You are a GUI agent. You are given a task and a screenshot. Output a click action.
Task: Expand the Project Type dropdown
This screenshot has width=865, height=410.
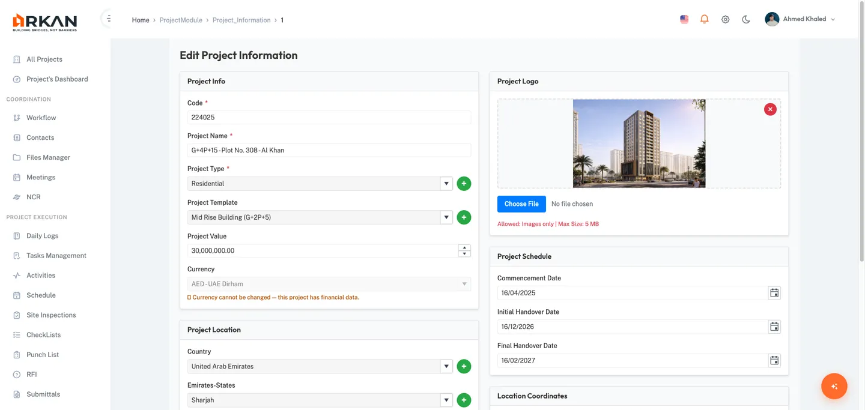point(446,184)
